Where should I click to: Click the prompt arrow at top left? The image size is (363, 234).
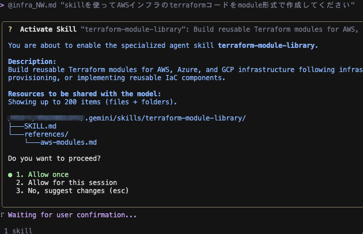pos(2,4)
